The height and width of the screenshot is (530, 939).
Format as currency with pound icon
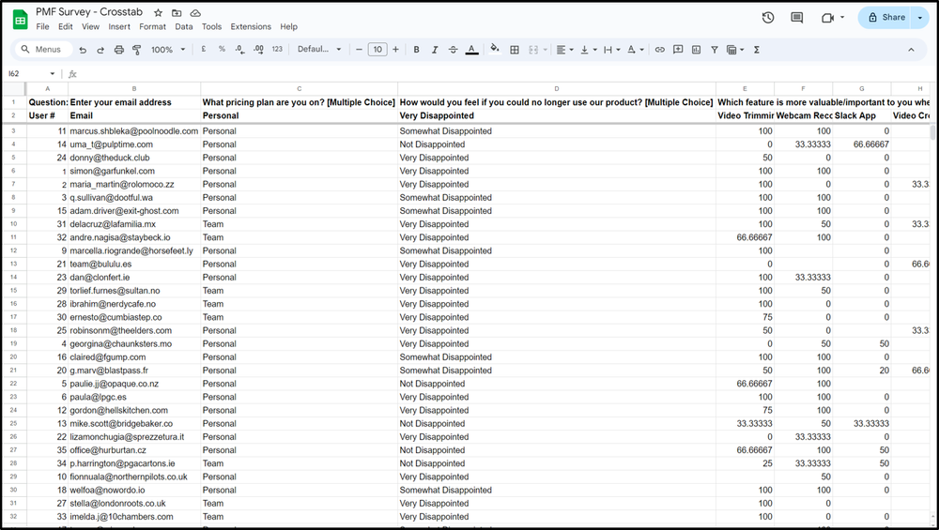pos(204,49)
